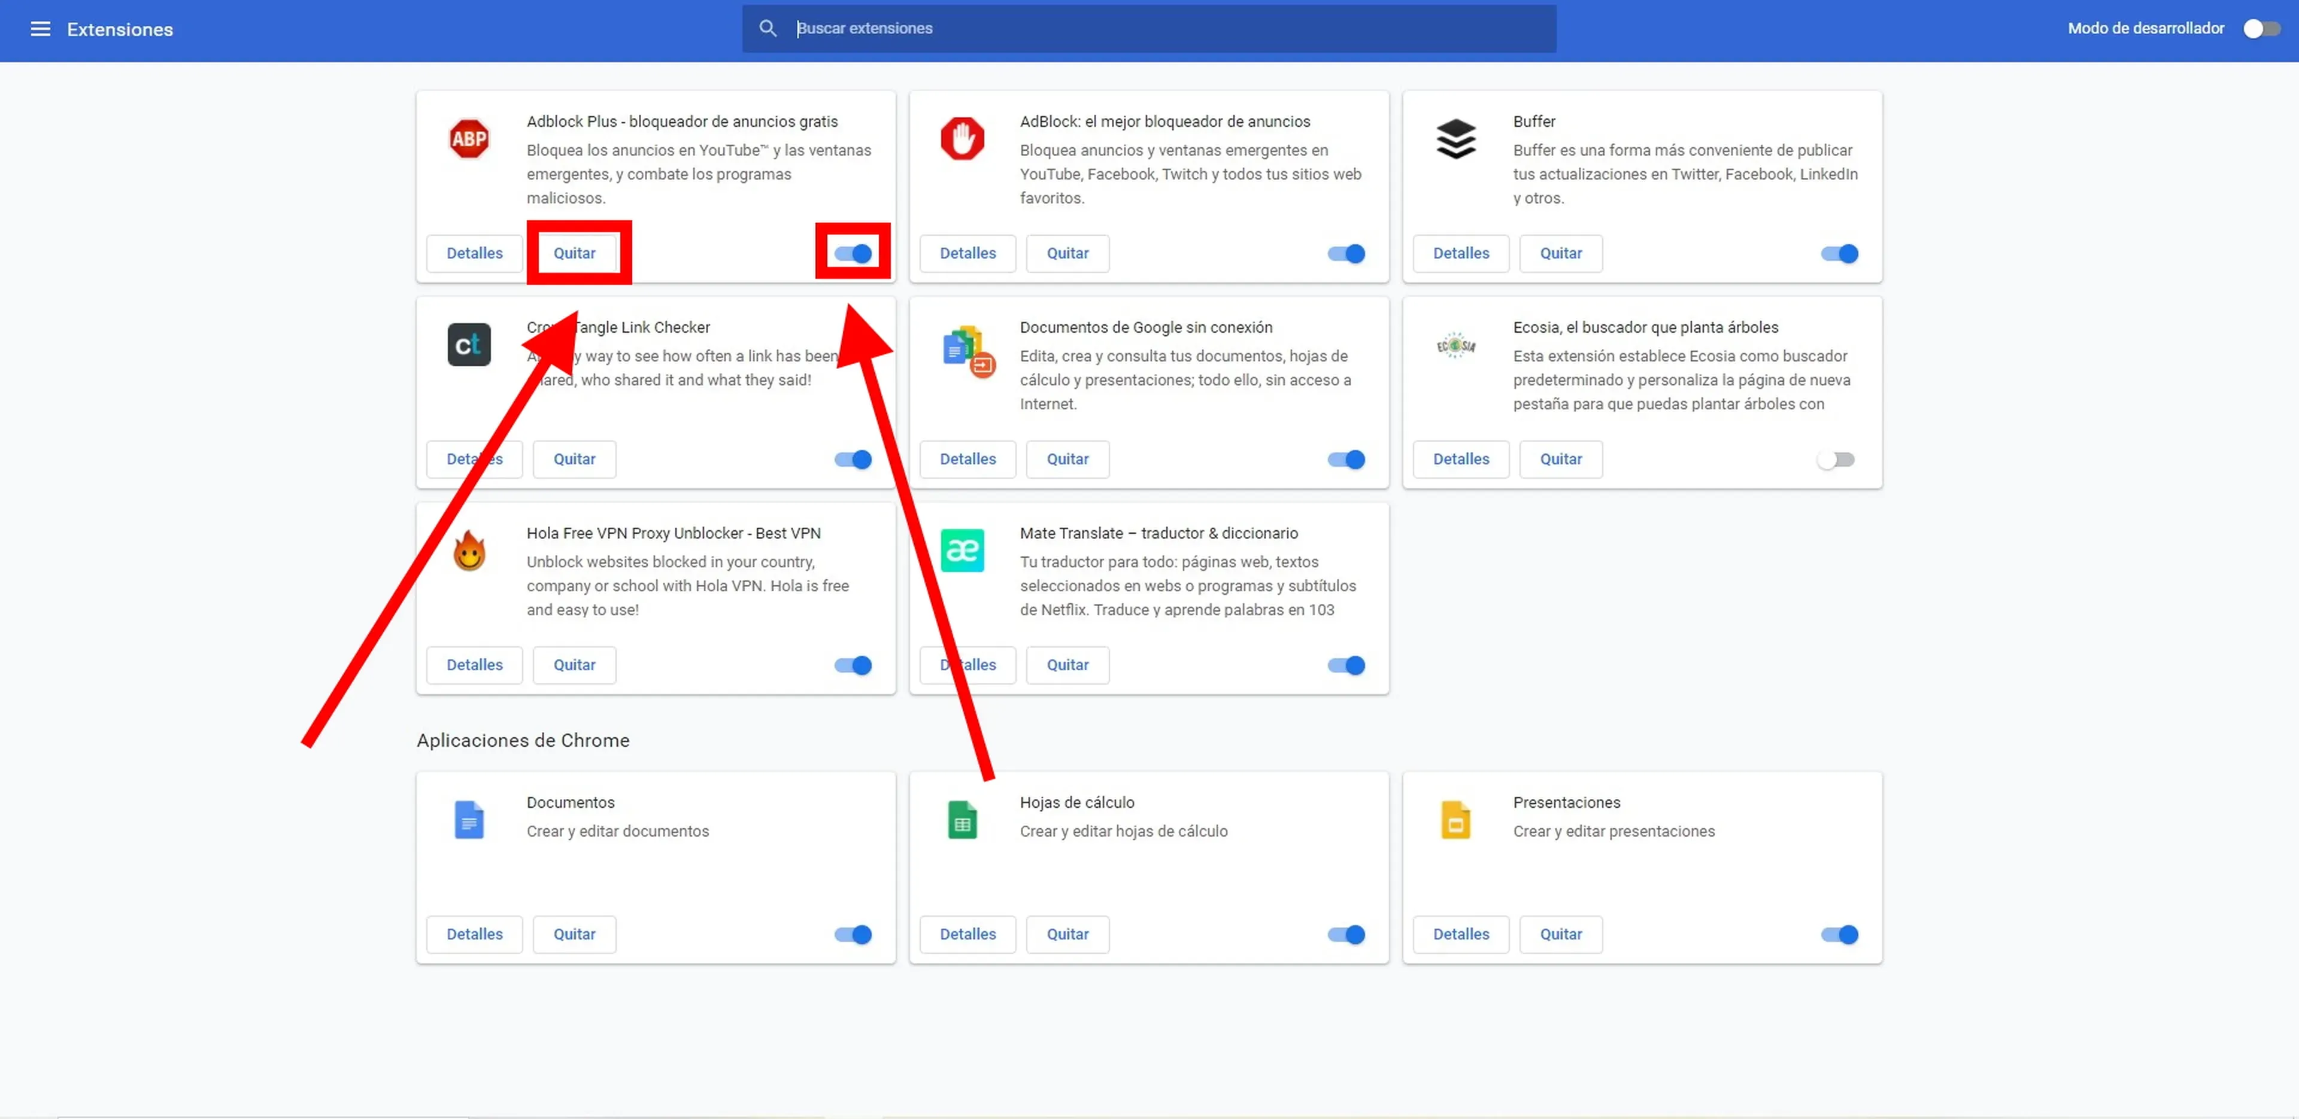2299x1119 pixels.
Task: Click Quitar on the AdBlock card
Action: (1067, 254)
